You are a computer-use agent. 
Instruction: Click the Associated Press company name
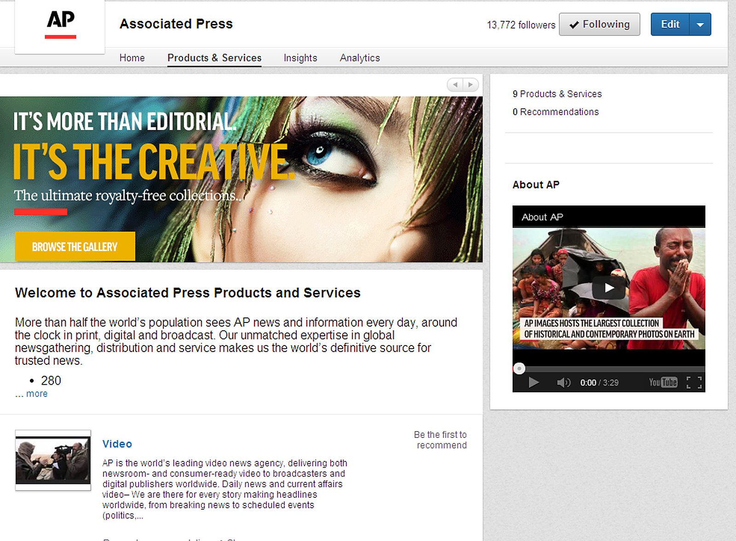176,23
